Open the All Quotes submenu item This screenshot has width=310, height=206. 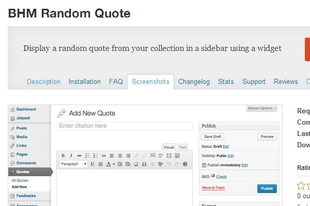pyautogui.click(x=20, y=180)
